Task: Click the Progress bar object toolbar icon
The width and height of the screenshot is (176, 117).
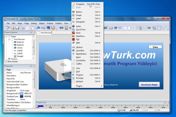Action: [150, 28]
